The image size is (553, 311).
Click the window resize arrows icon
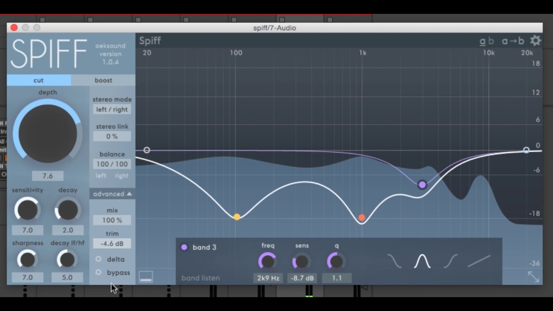click(x=534, y=277)
